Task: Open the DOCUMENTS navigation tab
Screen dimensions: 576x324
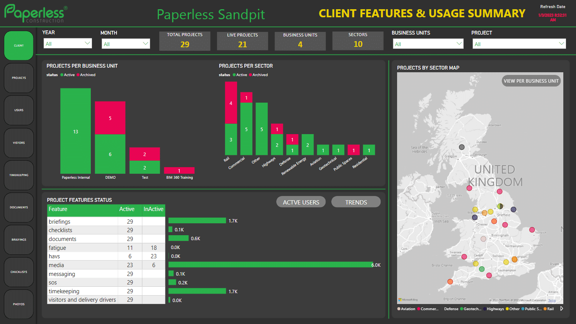Action: pos(19,208)
